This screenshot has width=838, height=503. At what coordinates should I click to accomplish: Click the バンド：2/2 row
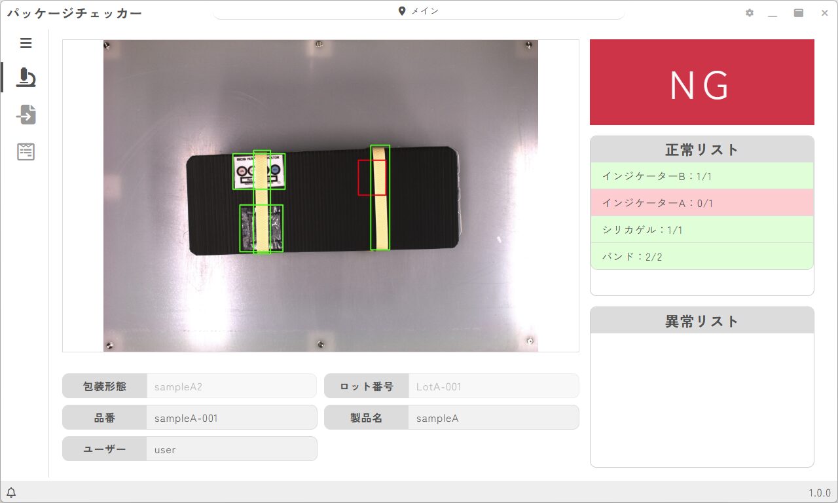coord(702,256)
